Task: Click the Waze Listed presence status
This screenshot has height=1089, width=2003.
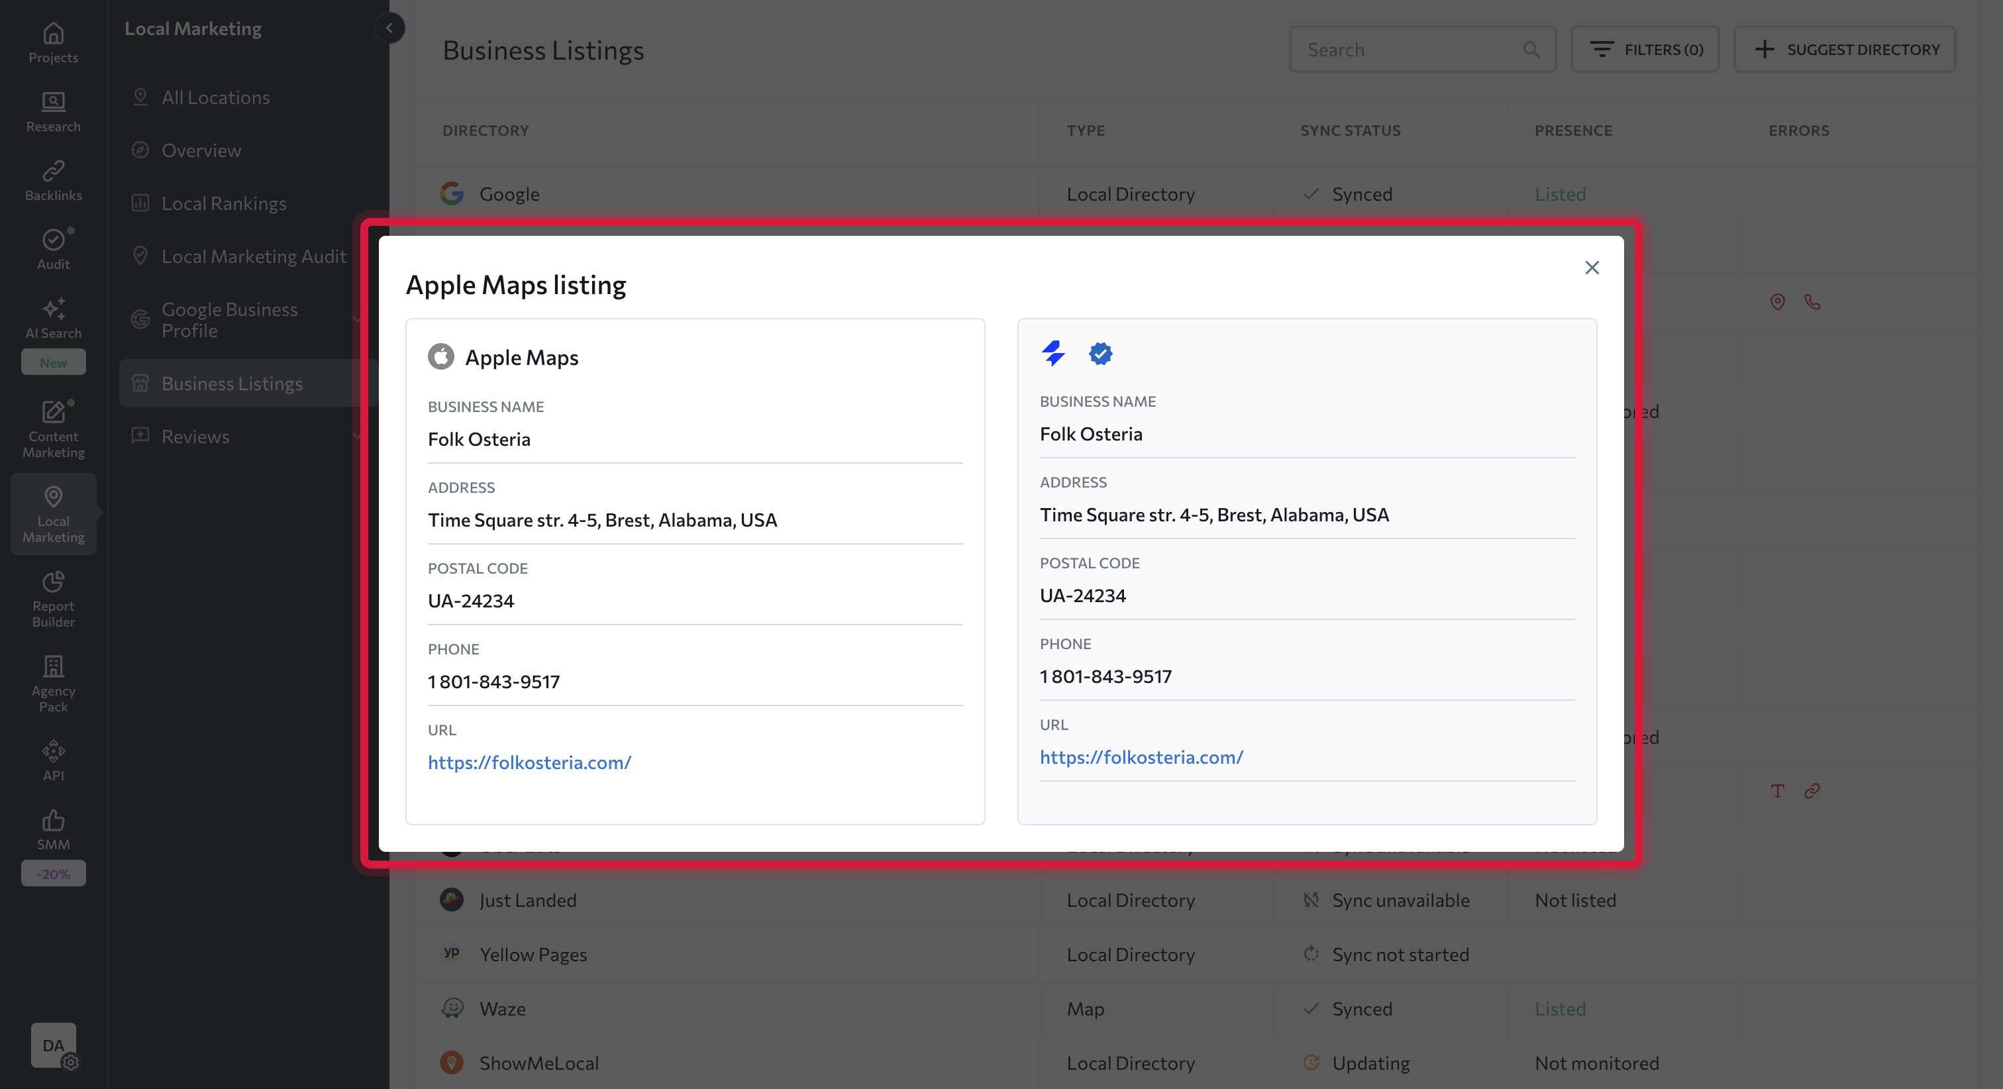Action: (1560, 1009)
